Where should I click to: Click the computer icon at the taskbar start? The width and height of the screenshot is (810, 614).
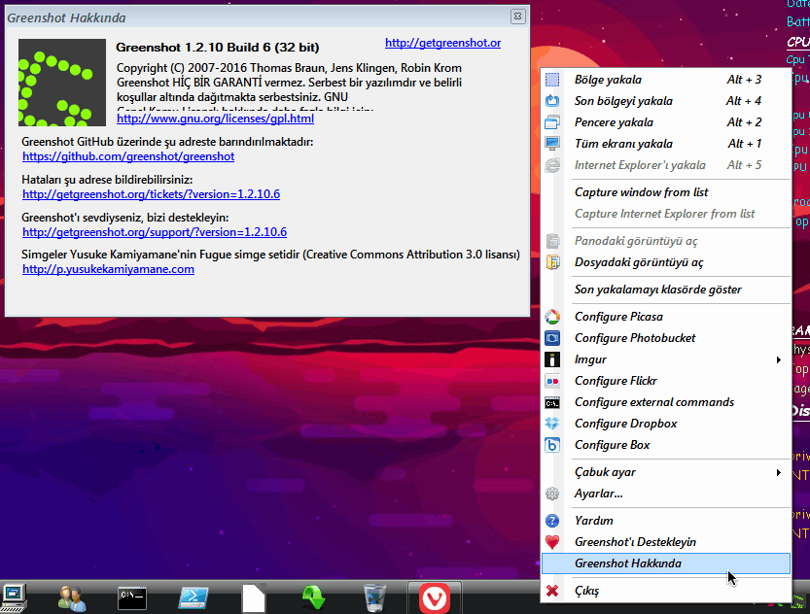tap(14, 598)
